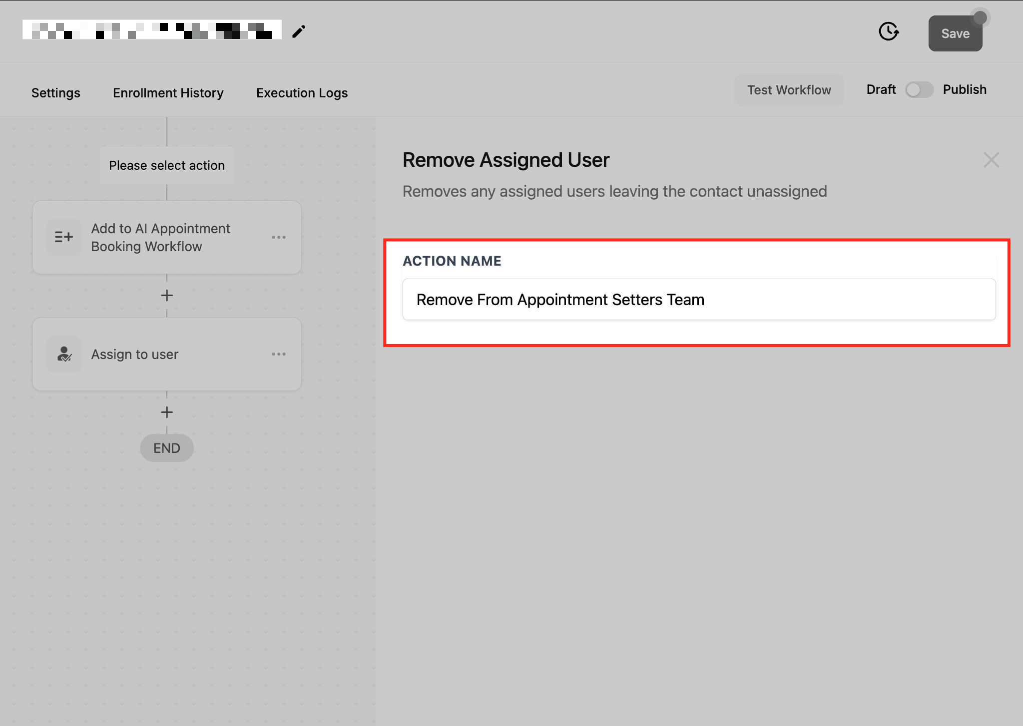Image resolution: width=1023 pixels, height=726 pixels.
Task: Open three-dots menu on Add to AI Appointment
Action: (279, 237)
